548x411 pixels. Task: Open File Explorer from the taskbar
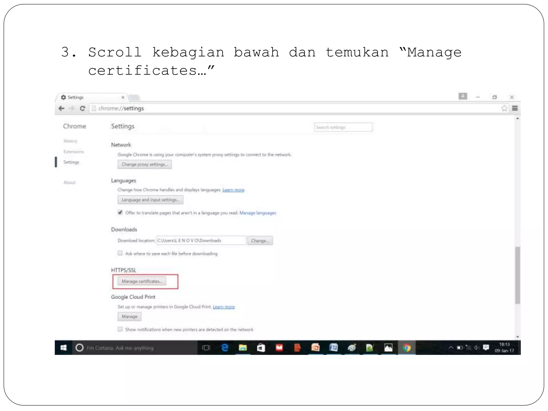tap(243, 348)
